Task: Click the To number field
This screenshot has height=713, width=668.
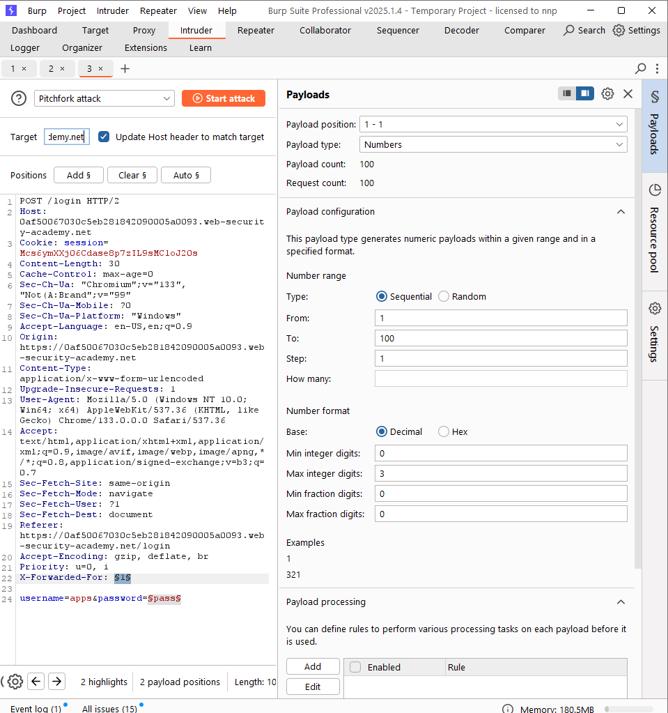Action: [501, 338]
